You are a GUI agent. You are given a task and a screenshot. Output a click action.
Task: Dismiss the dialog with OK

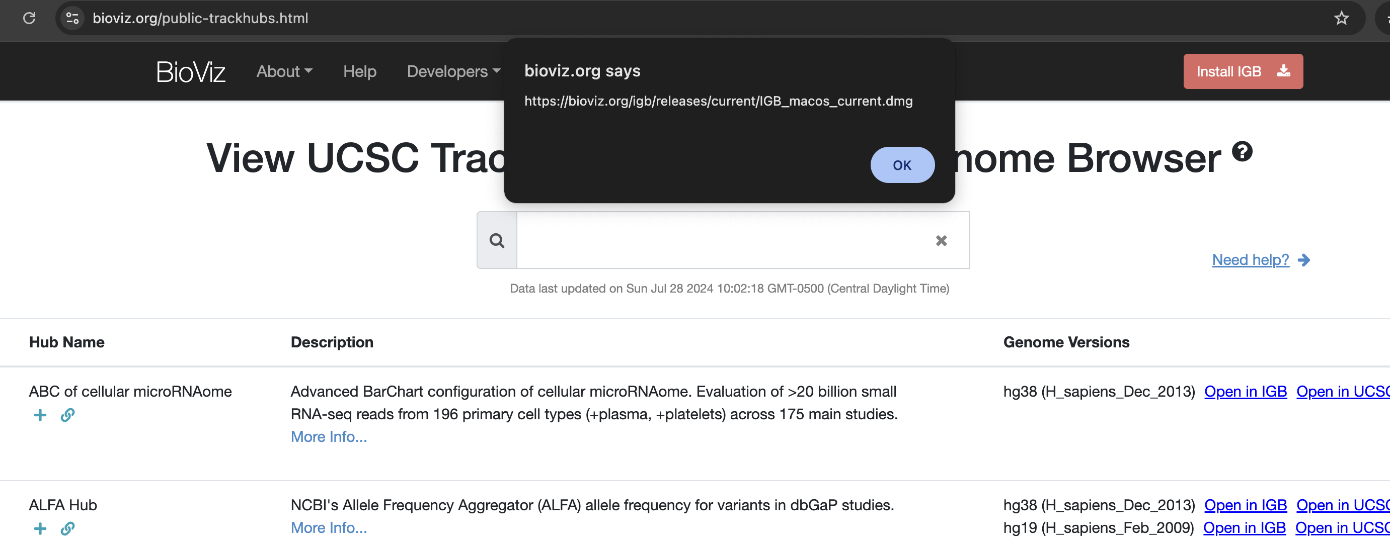(x=902, y=165)
